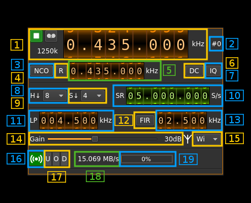Toggle the FIR filter button
This screenshot has width=251, height=203.
[145, 120]
